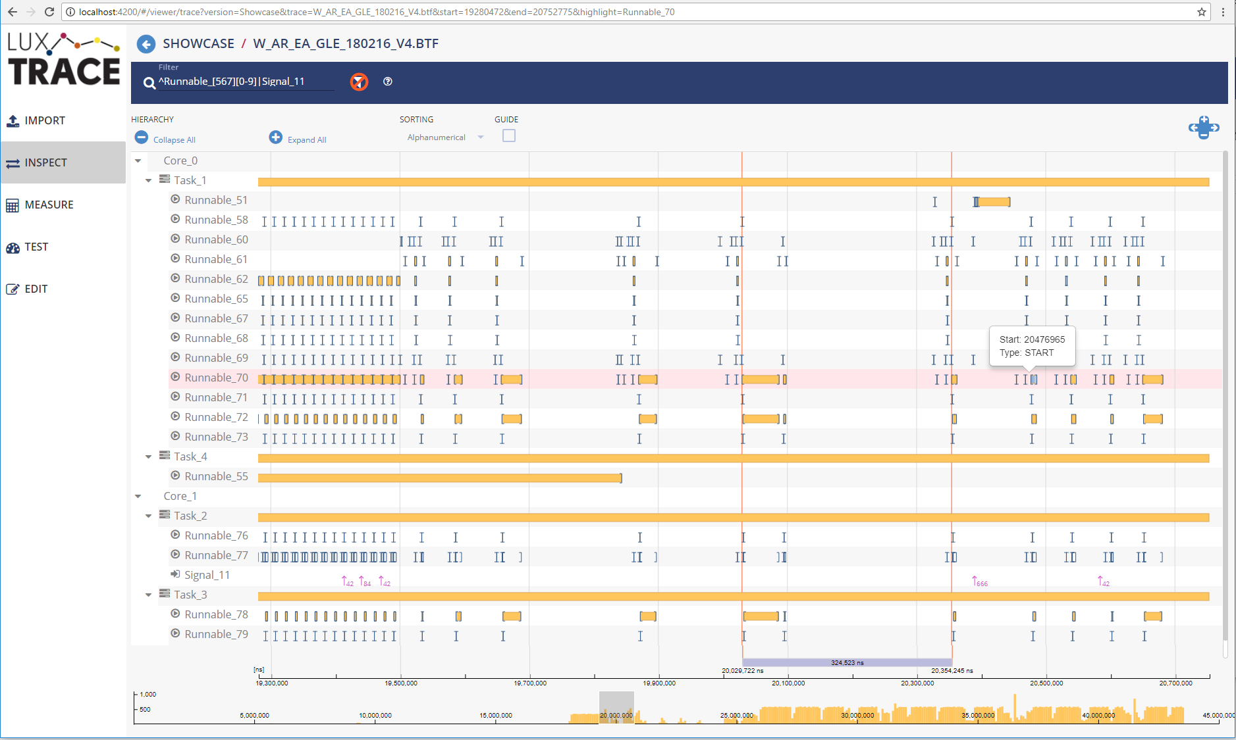
Task: Click the SHOWCASE breadcrumb
Action: tap(199, 43)
